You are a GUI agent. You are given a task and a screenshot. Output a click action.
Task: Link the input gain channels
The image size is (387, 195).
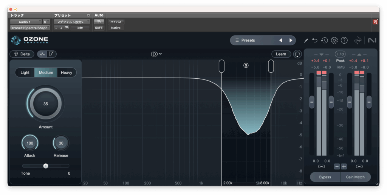point(321,166)
